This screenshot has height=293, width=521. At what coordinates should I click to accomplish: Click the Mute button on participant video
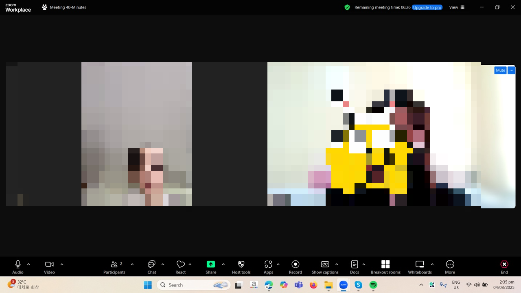pos(500,70)
